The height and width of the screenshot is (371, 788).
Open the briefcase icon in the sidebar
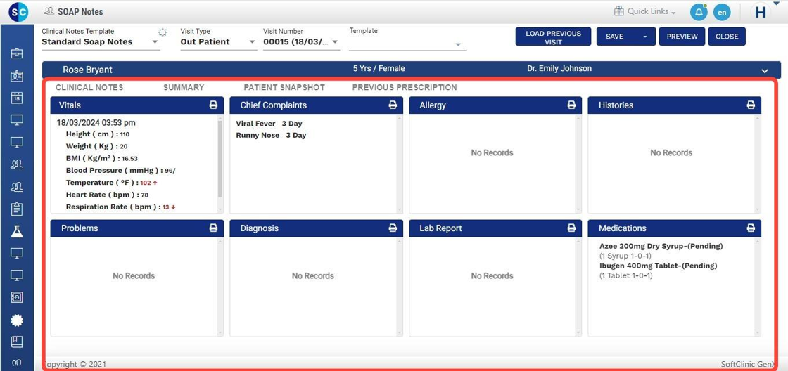[17, 54]
